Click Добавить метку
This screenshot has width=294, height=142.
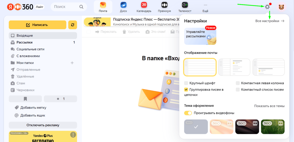pyautogui.click(x=31, y=108)
